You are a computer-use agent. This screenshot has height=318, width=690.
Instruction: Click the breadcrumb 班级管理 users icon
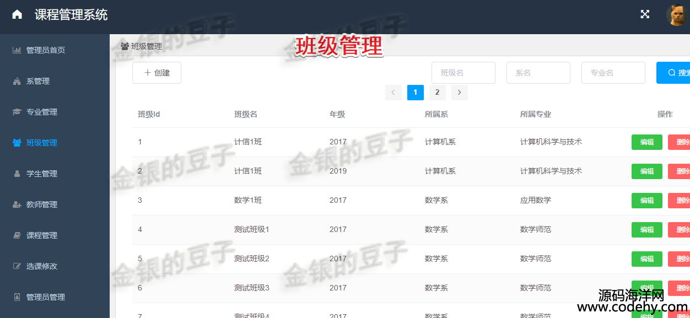(x=125, y=46)
